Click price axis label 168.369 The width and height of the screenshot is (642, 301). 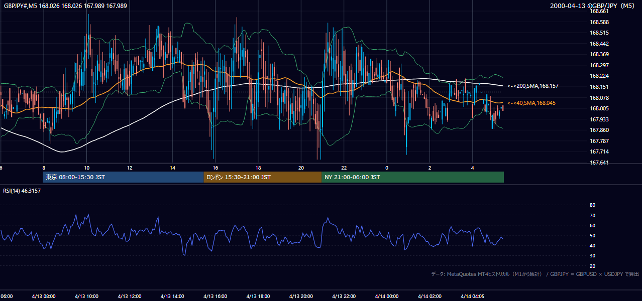point(599,54)
